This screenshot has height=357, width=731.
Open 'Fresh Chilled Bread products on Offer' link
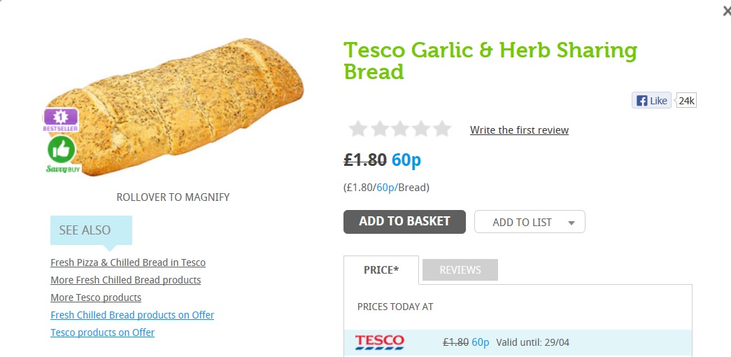click(132, 315)
